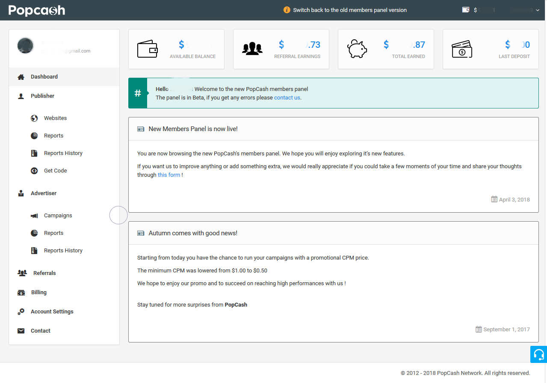547x383 pixels.
Task: Click 'New Members Panel is now live!' heading
Action: point(193,129)
